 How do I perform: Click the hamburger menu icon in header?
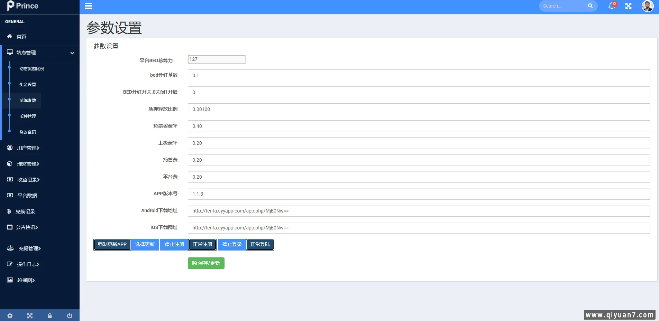tap(89, 6)
